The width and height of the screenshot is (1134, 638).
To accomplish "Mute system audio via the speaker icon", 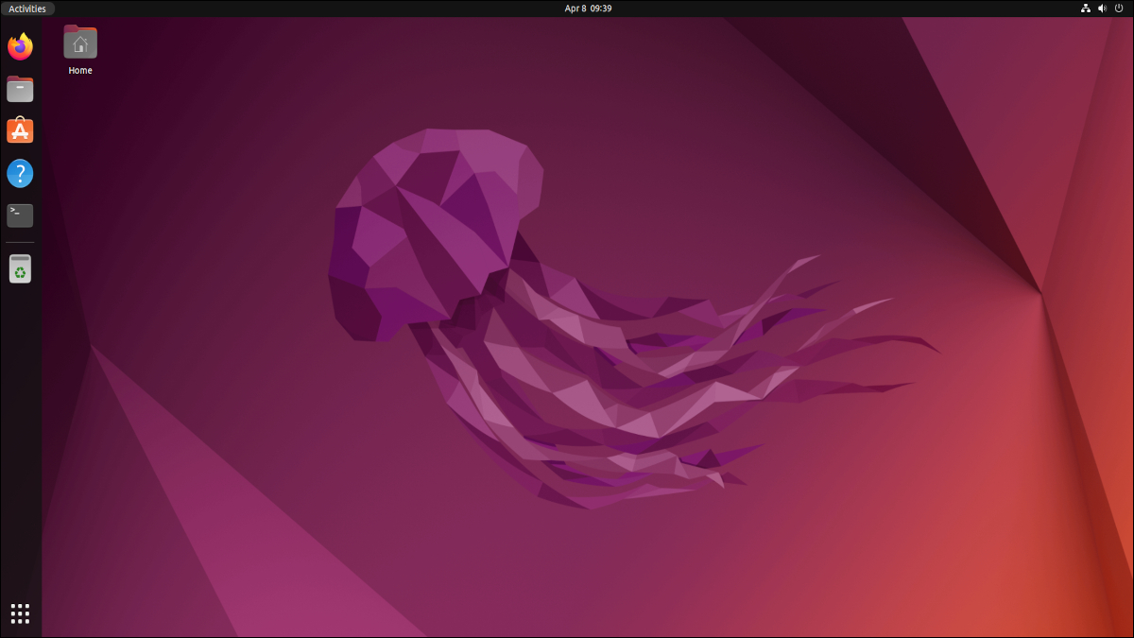I will (1102, 9).
